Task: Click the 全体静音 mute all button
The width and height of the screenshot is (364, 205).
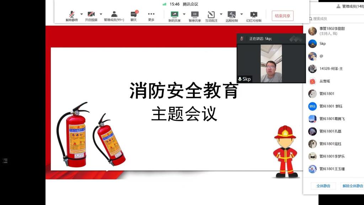Action: pos(323,186)
